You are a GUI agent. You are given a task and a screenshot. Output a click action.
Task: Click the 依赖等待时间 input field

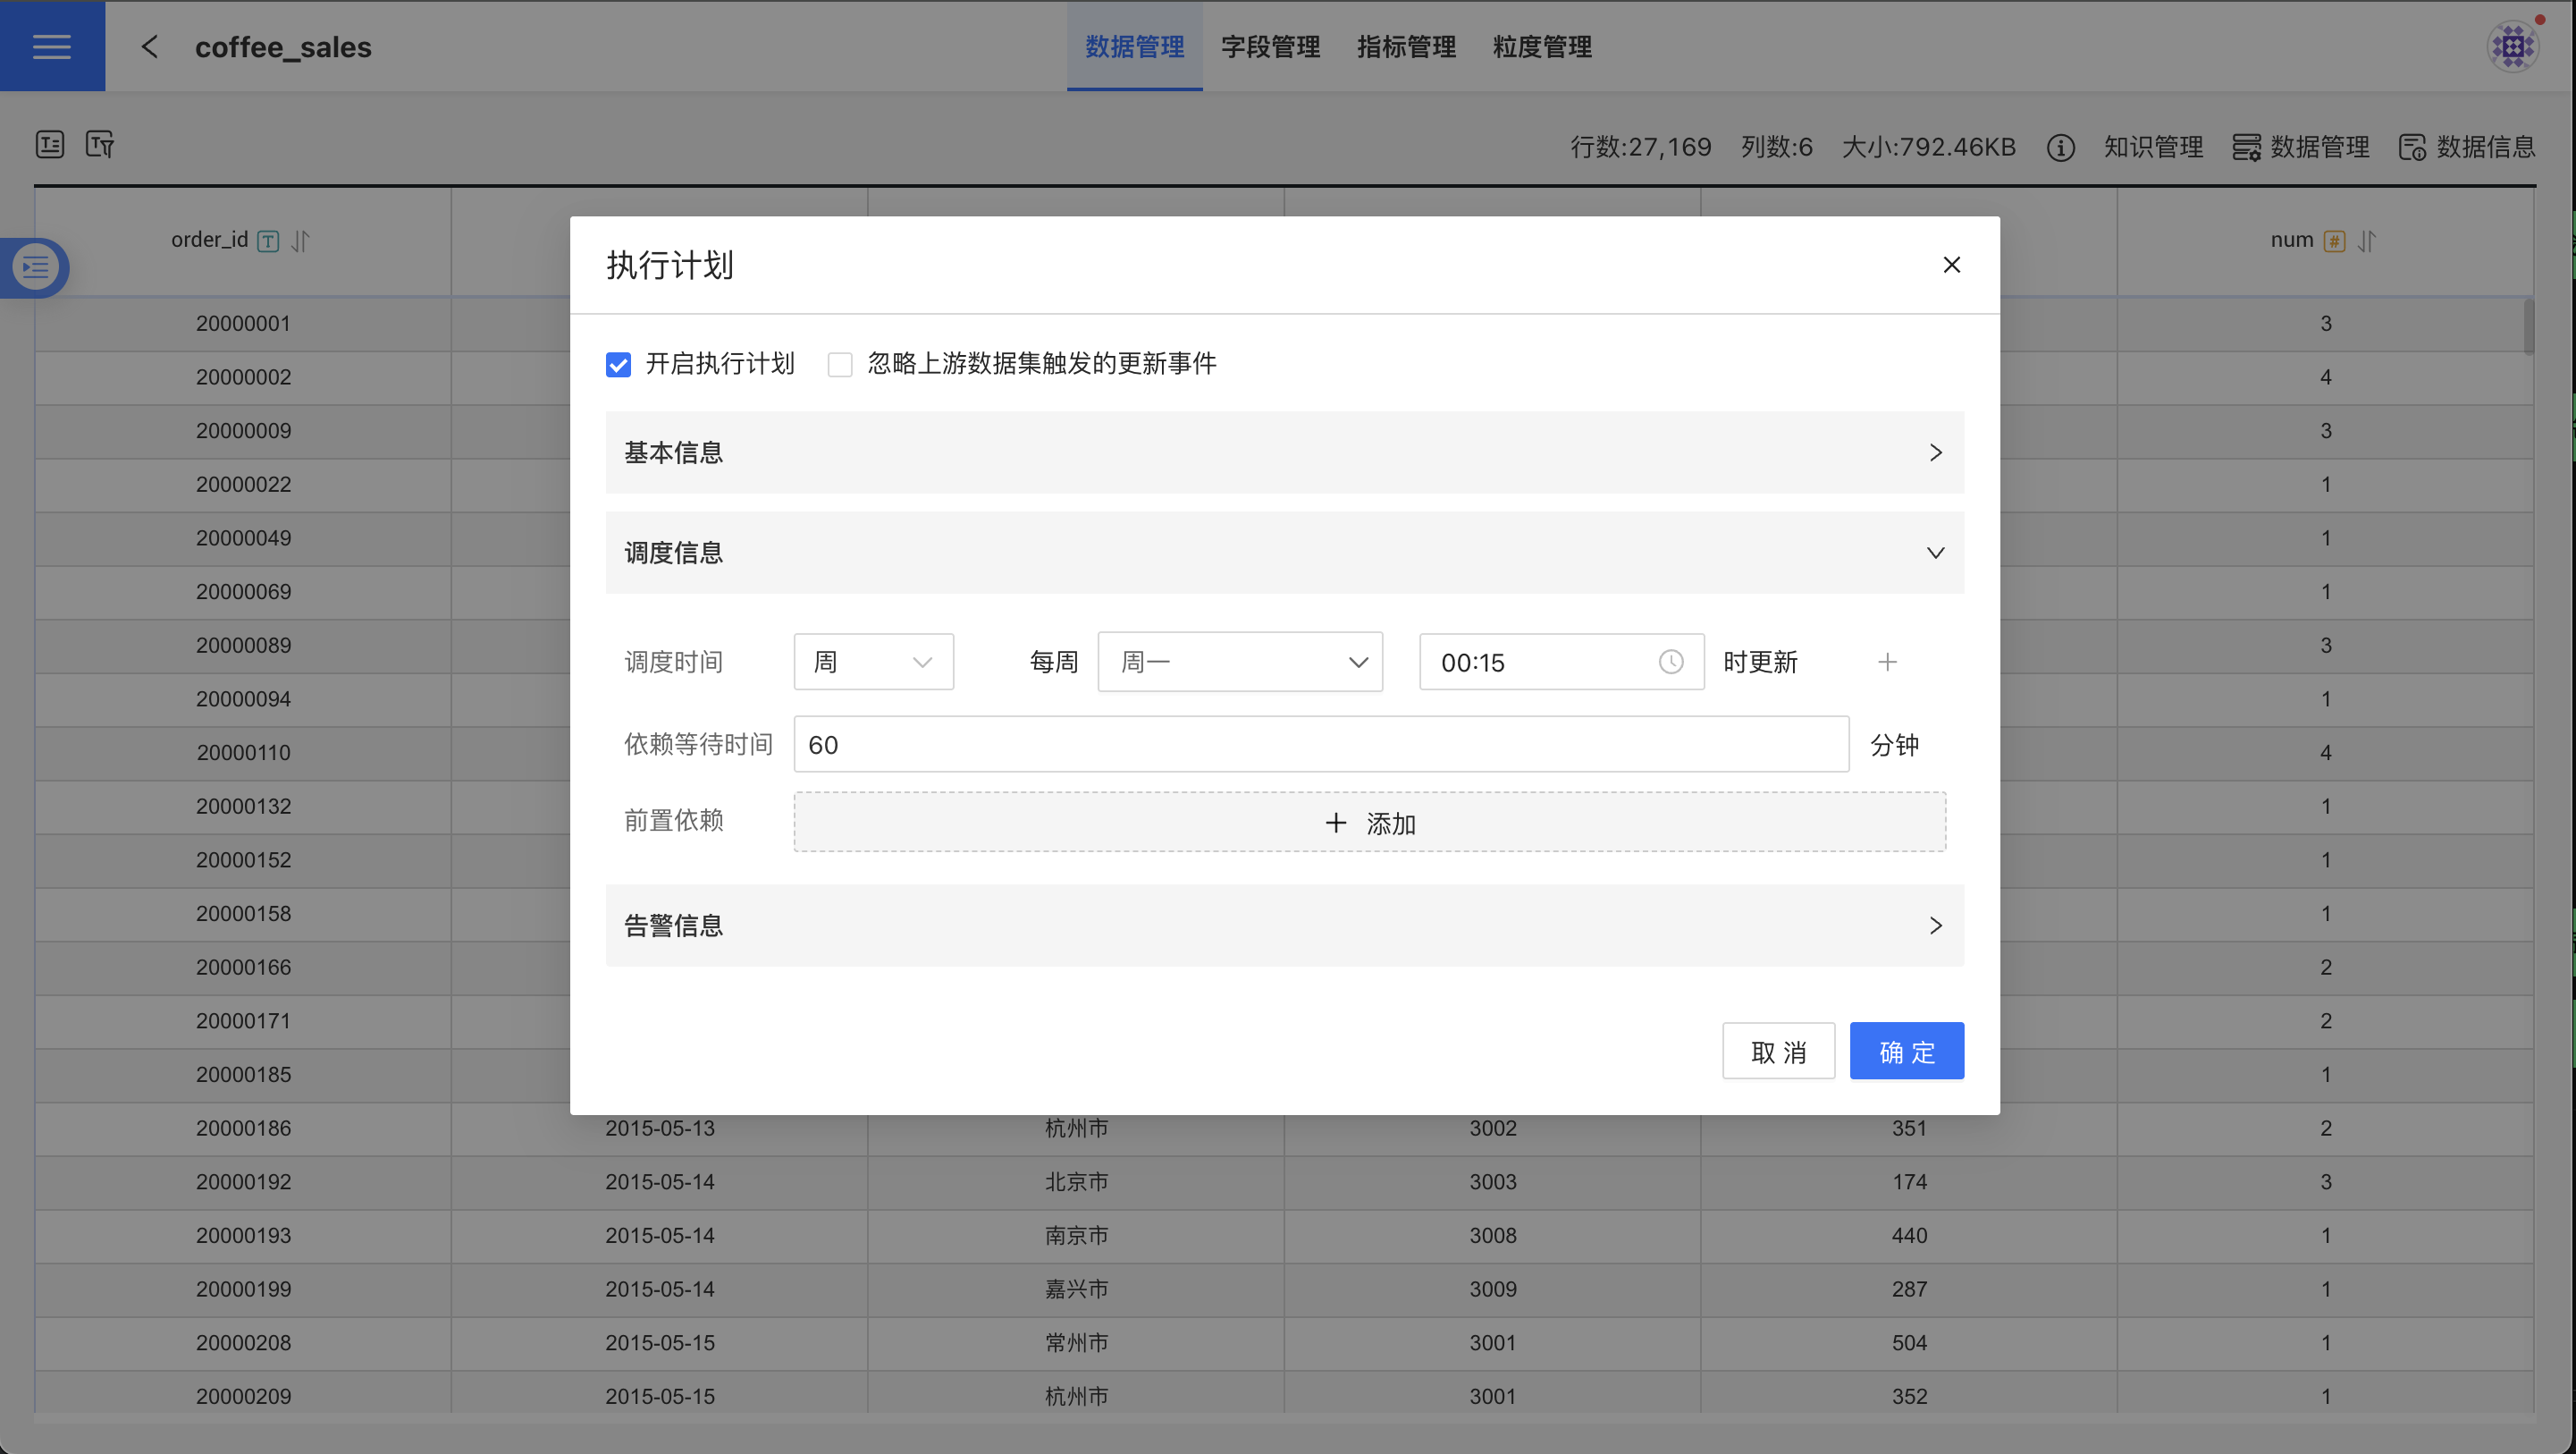(x=1320, y=745)
